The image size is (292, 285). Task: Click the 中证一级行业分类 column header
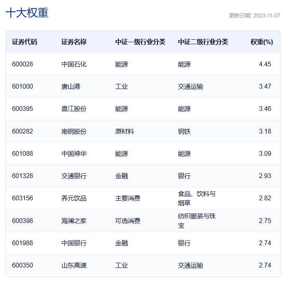point(140,42)
